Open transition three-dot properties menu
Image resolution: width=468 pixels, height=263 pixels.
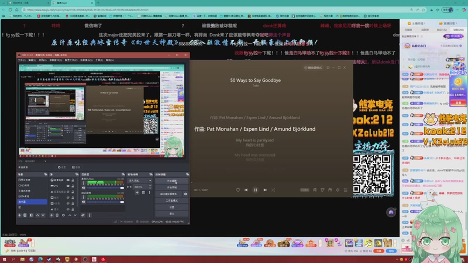click(150, 193)
